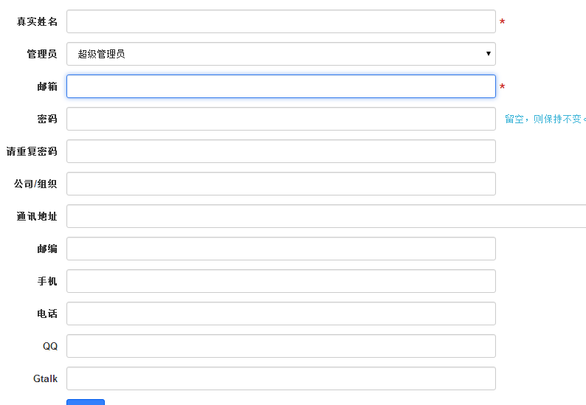Viewport: 586px width, 405px height.
Task: Open the 管理员 role dropdown
Action: (280, 54)
